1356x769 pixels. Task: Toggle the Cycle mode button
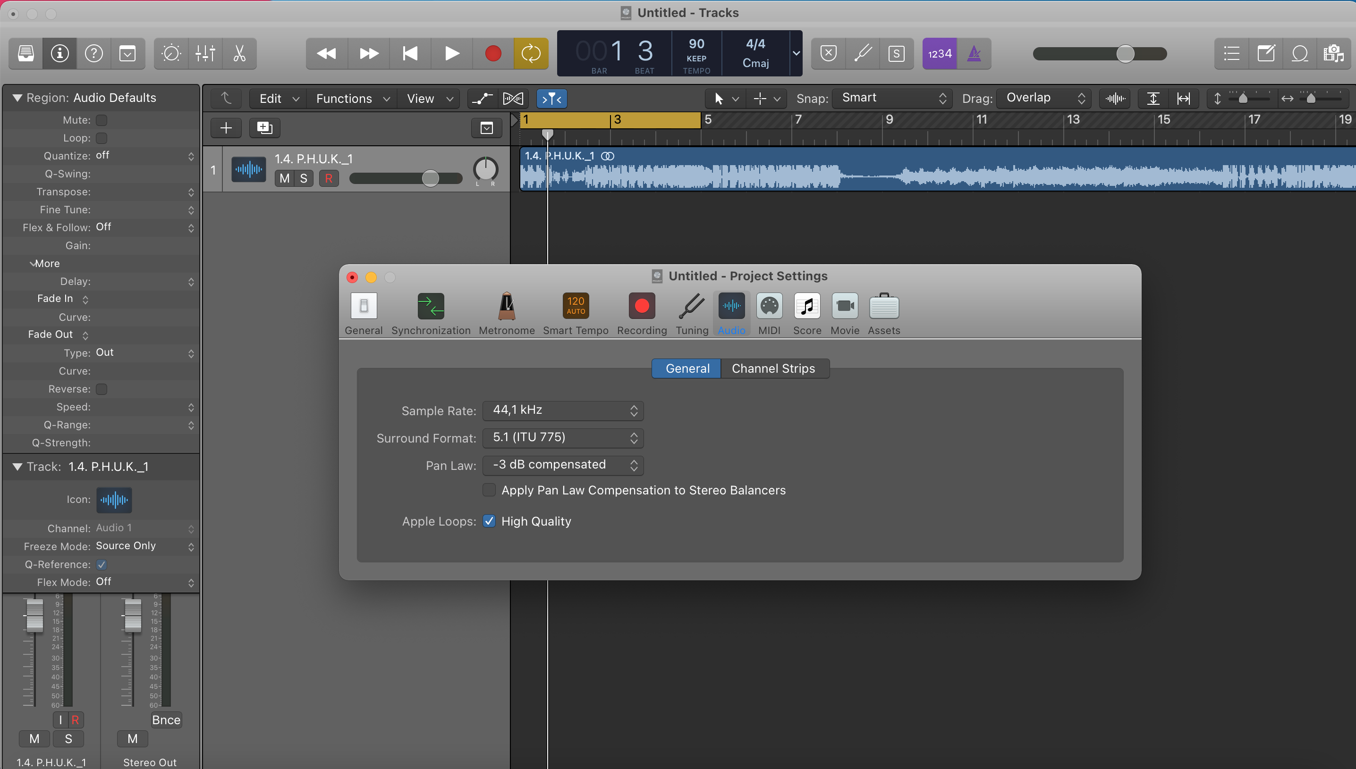tap(531, 53)
